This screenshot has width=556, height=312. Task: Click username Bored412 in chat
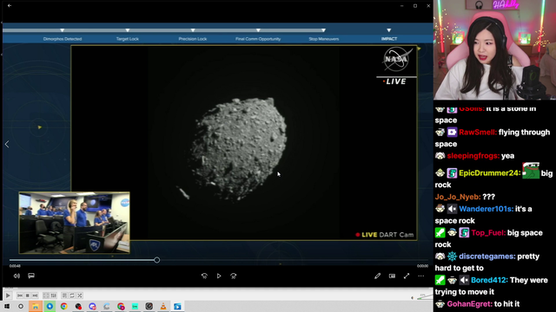coord(489,280)
